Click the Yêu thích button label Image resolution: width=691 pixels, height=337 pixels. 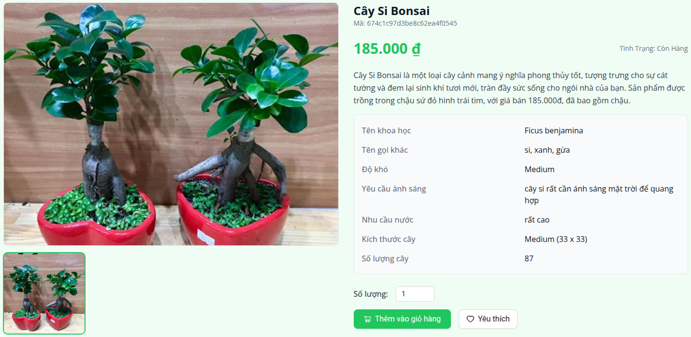(493, 319)
